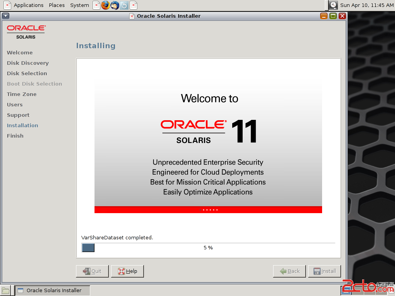Viewport: 395px width, 296px height.
Task: Click the Support step in the sidebar
Action: coord(18,115)
